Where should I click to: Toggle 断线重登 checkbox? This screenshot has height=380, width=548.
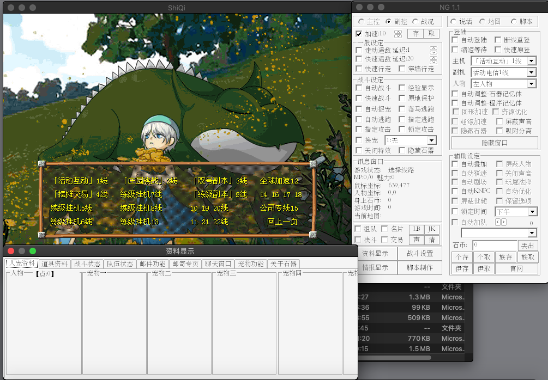[498, 40]
